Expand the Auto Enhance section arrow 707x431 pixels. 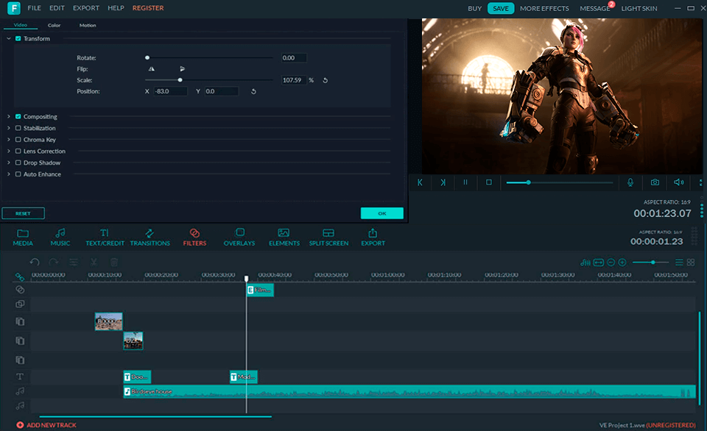point(9,174)
